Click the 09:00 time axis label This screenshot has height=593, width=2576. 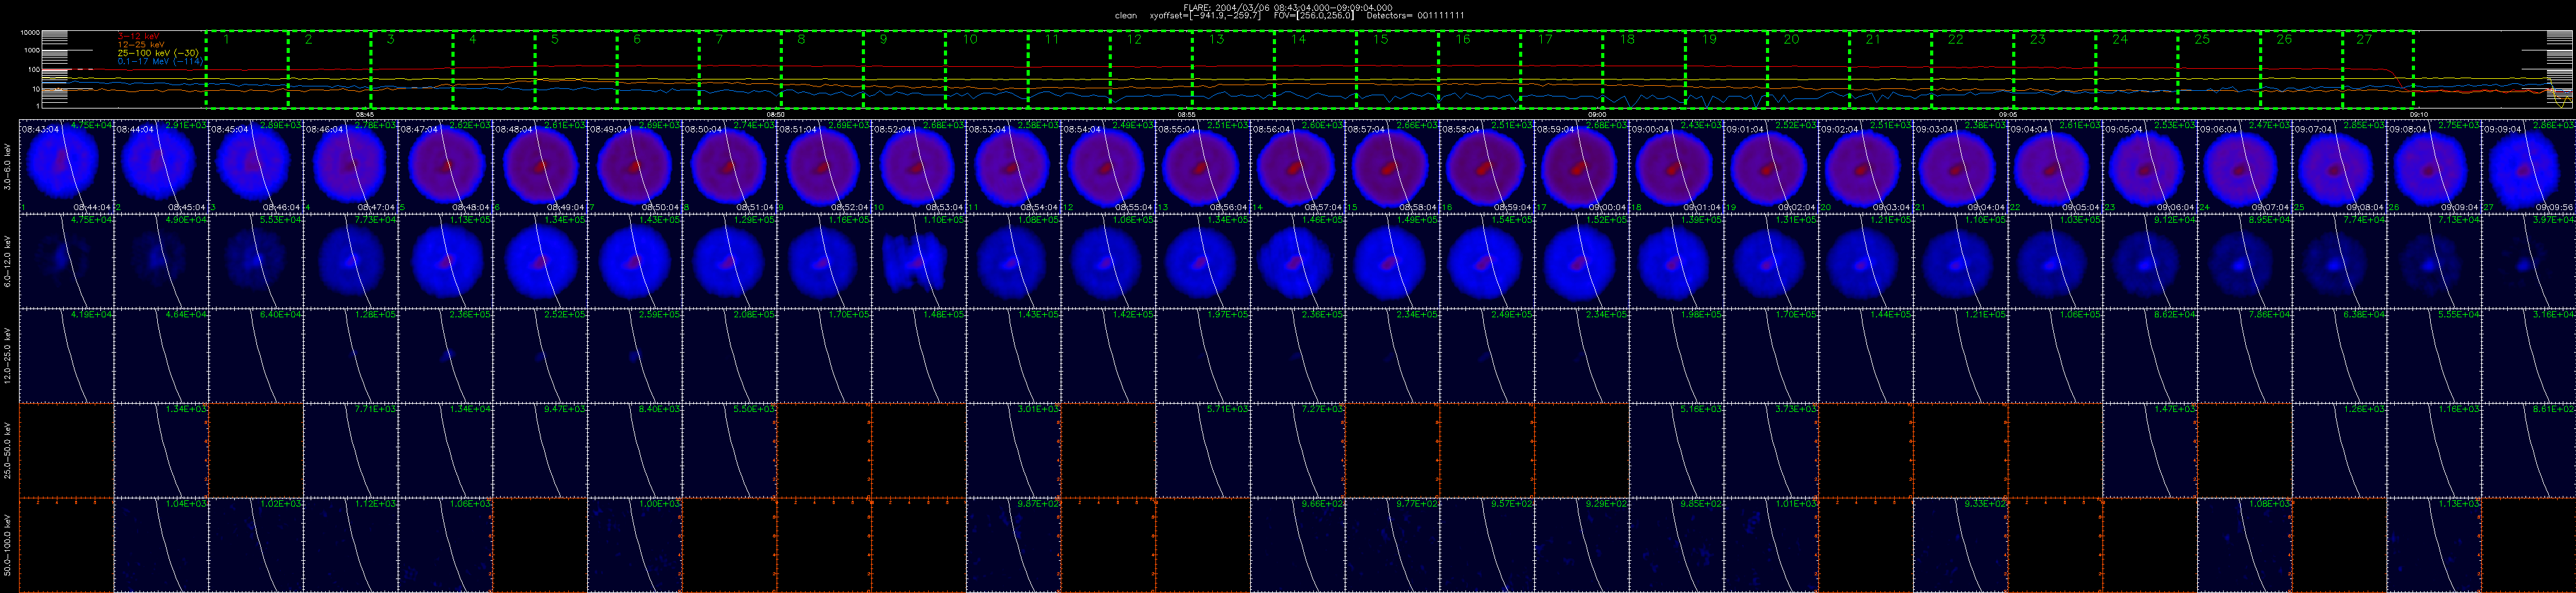click(x=1598, y=114)
